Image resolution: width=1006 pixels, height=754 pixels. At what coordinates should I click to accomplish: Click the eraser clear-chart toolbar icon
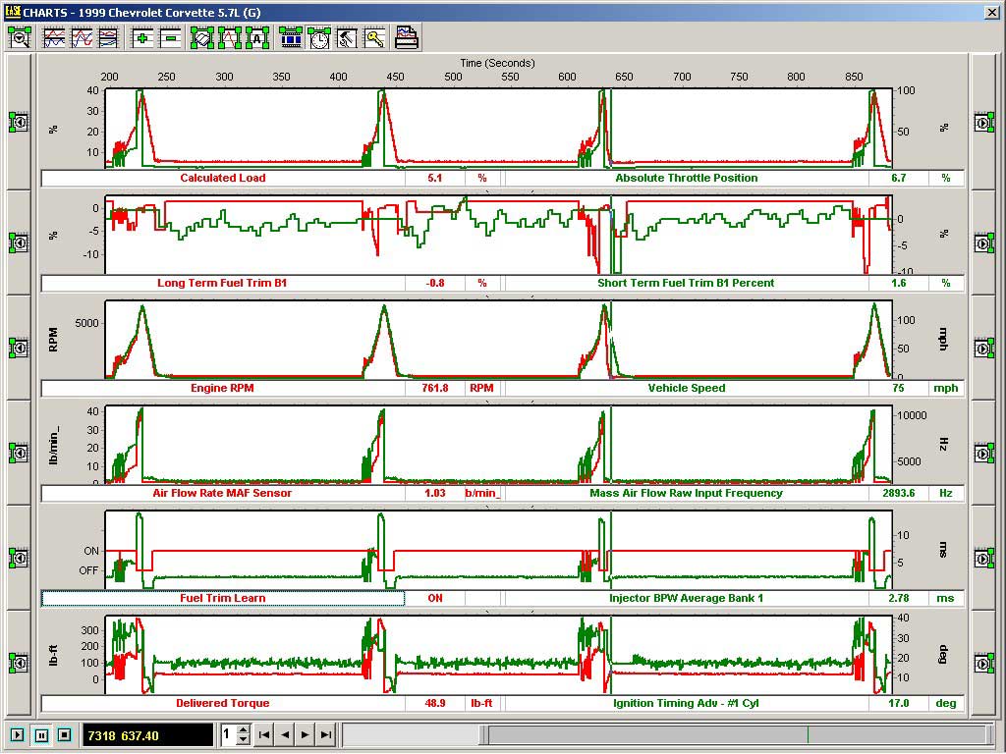point(202,38)
